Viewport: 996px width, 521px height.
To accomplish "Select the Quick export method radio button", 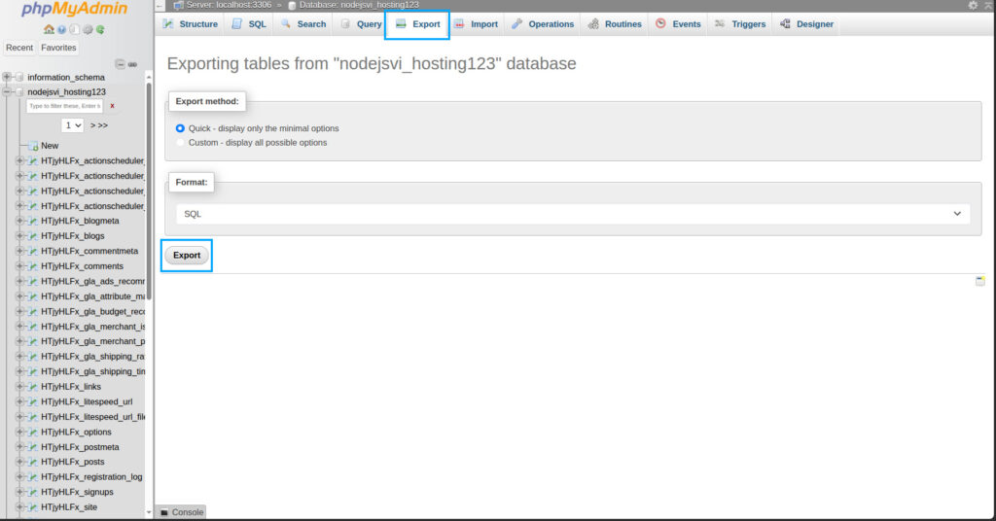I will tap(180, 128).
